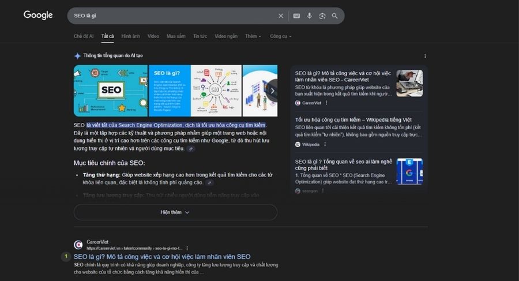519x281 pixels.
Task: Click the magnifying glass search icon
Action: [x=335, y=16]
